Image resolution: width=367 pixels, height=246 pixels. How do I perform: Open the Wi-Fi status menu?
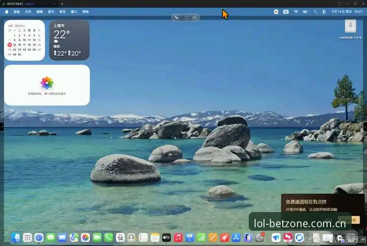[x=296, y=11]
